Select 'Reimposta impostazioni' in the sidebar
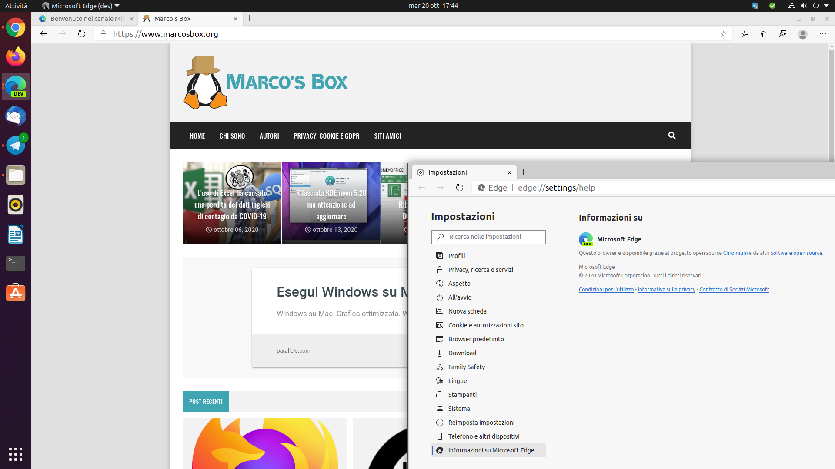The image size is (835, 469). [x=481, y=422]
